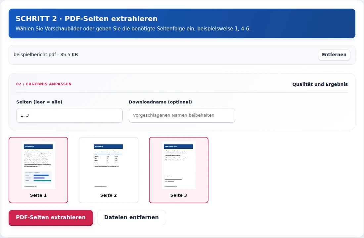Click the Downloadname (optional) label

[x=160, y=102]
